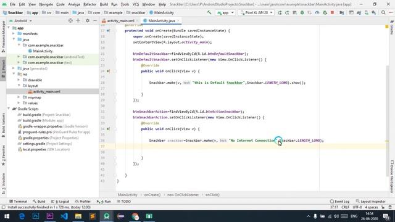Select MainActivity in the project tree
The height and width of the screenshot is (222, 395).
tap(40, 51)
